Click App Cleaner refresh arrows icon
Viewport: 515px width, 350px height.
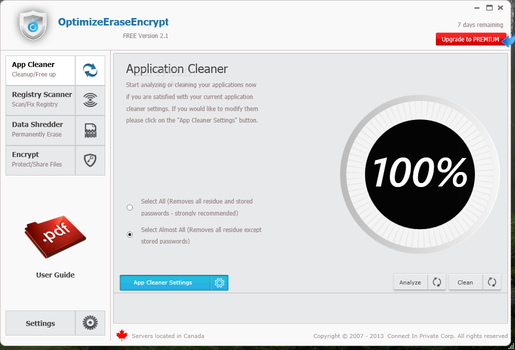tap(90, 70)
